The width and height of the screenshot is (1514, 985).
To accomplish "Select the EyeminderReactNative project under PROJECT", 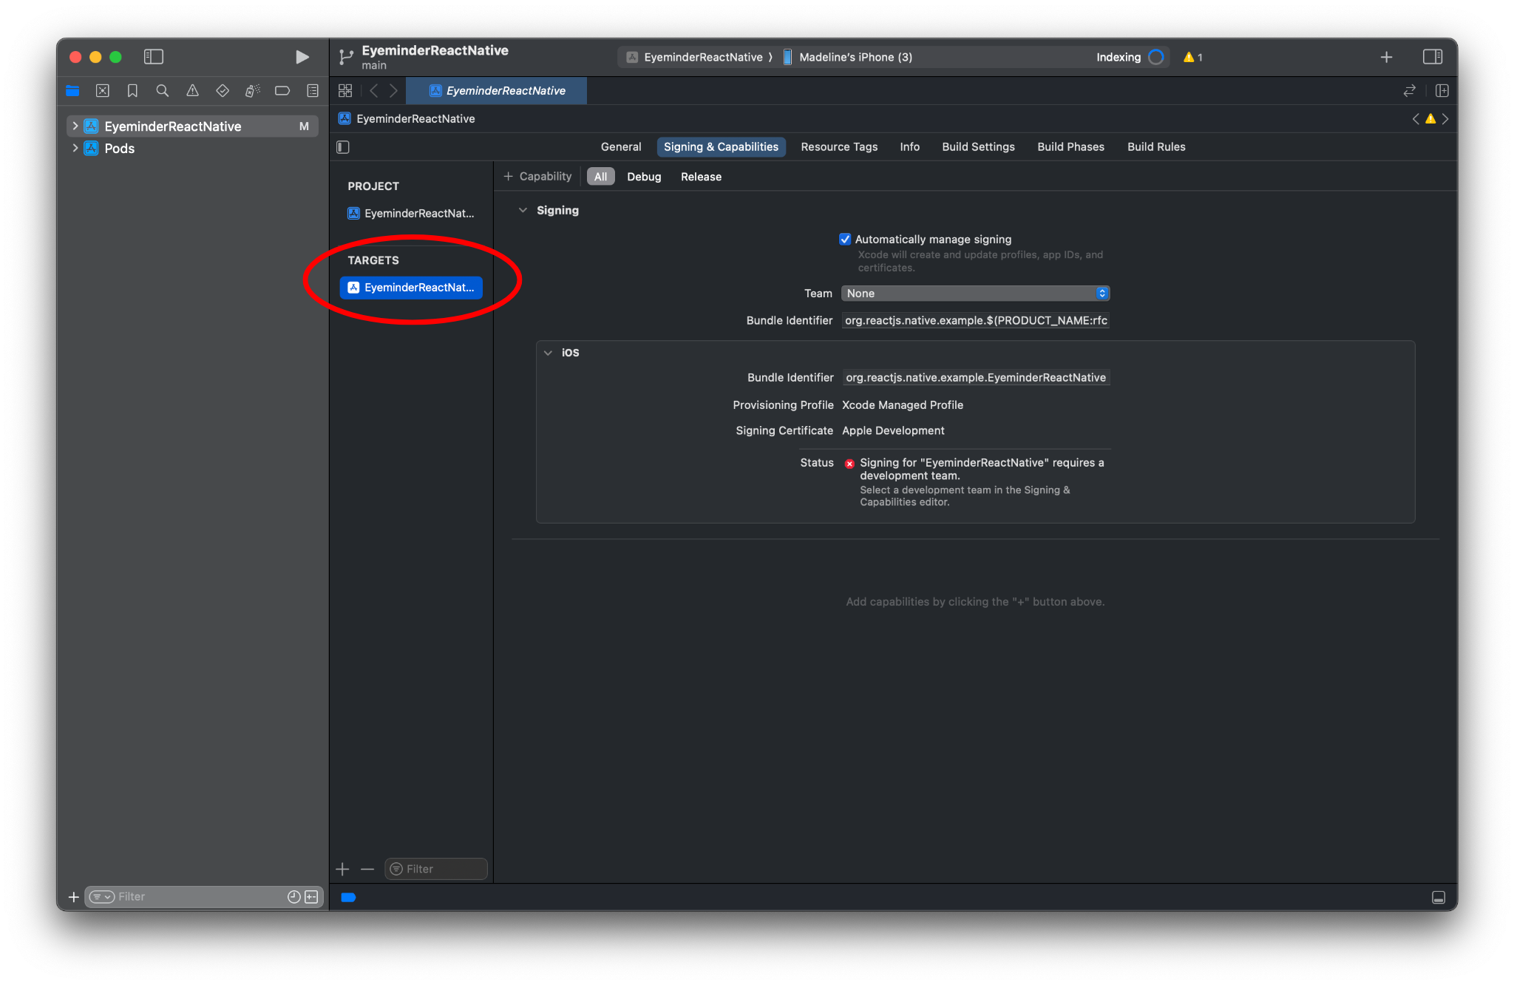I will [x=411, y=214].
